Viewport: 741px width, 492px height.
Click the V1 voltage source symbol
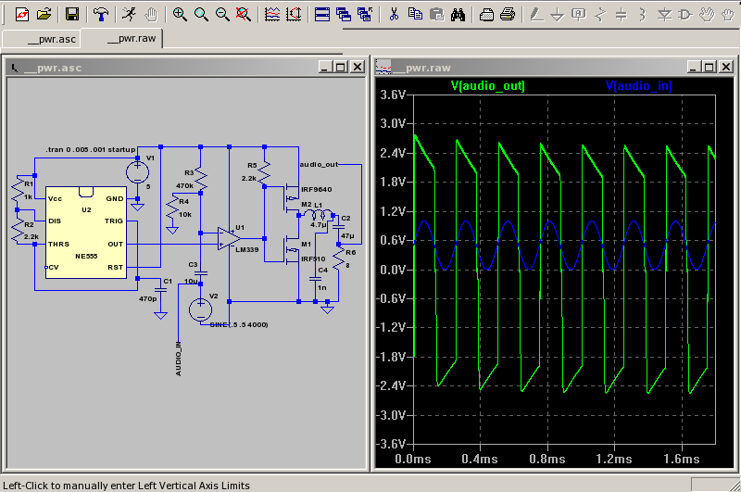click(137, 171)
